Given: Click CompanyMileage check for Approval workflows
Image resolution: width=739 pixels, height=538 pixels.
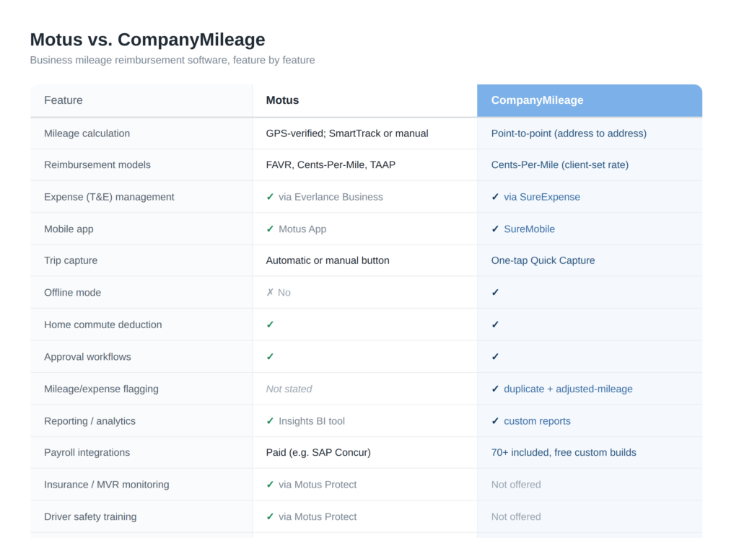Looking at the screenshot, I should tap(495, 357).
